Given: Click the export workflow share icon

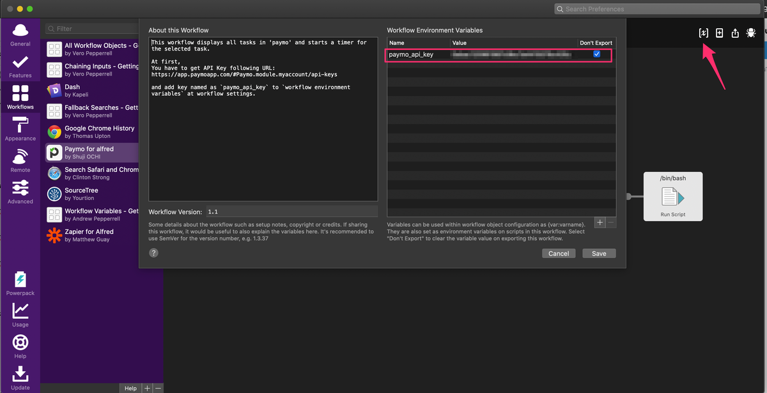Looking at the screenshot, I should click(x=735, y=33).
